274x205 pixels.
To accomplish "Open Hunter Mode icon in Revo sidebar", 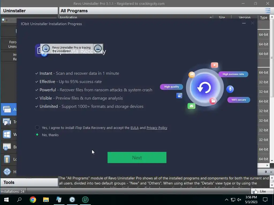I will pos(7,172).
